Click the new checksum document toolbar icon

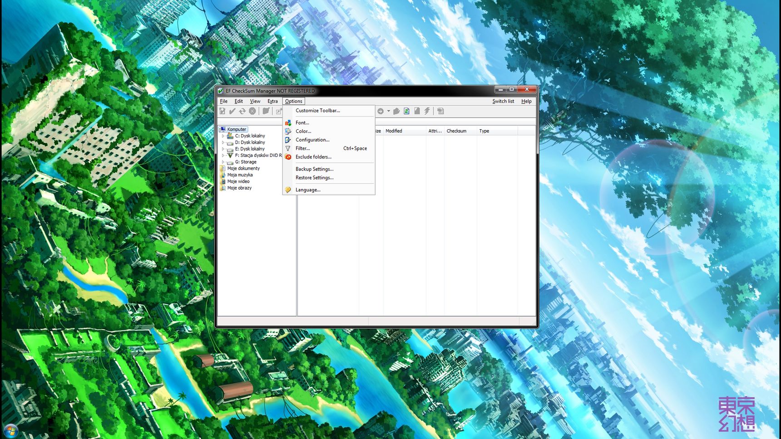coord(222,111)
